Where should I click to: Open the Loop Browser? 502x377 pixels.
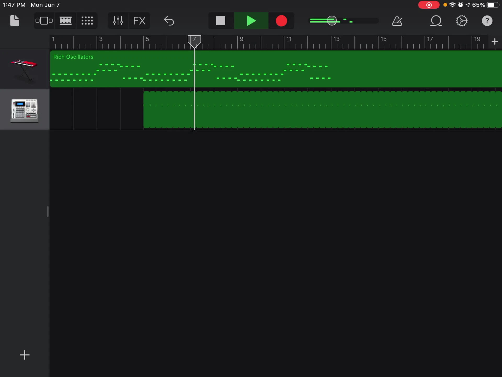[436, 21]
